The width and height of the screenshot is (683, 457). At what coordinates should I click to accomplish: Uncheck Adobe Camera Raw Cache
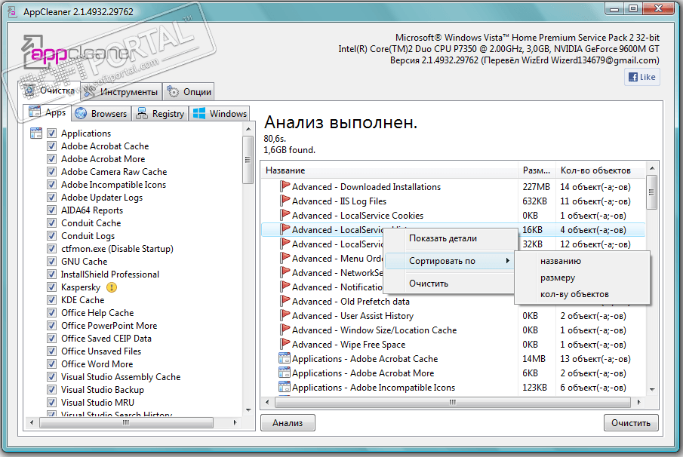click(51, 171)
